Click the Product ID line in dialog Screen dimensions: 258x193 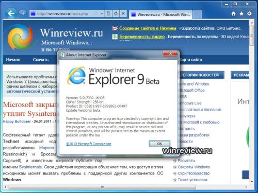point(96,106)
